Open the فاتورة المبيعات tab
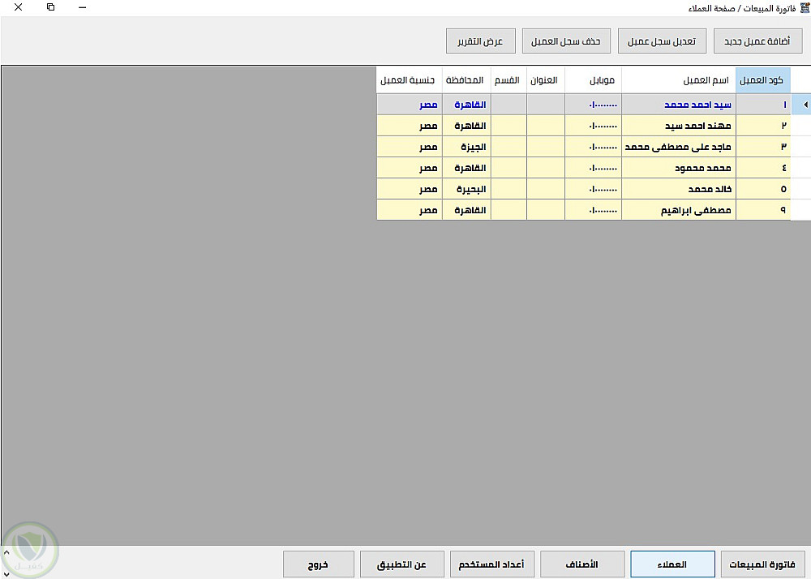Viewport: 811px width, 579px height. (x=762, y=564)
